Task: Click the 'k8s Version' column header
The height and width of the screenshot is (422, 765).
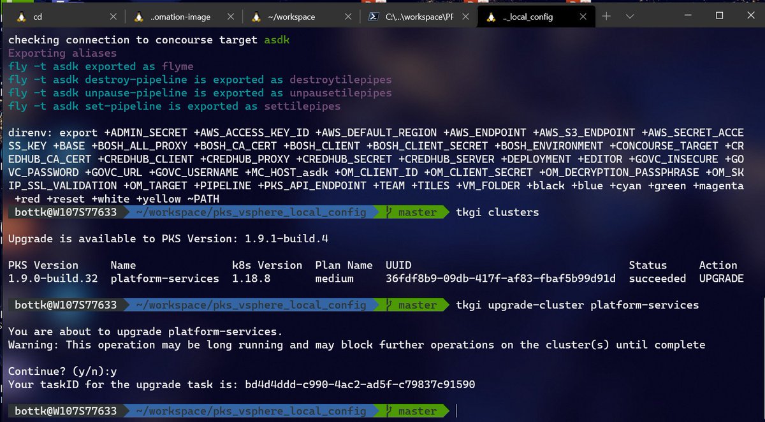Action: point(267,265)
